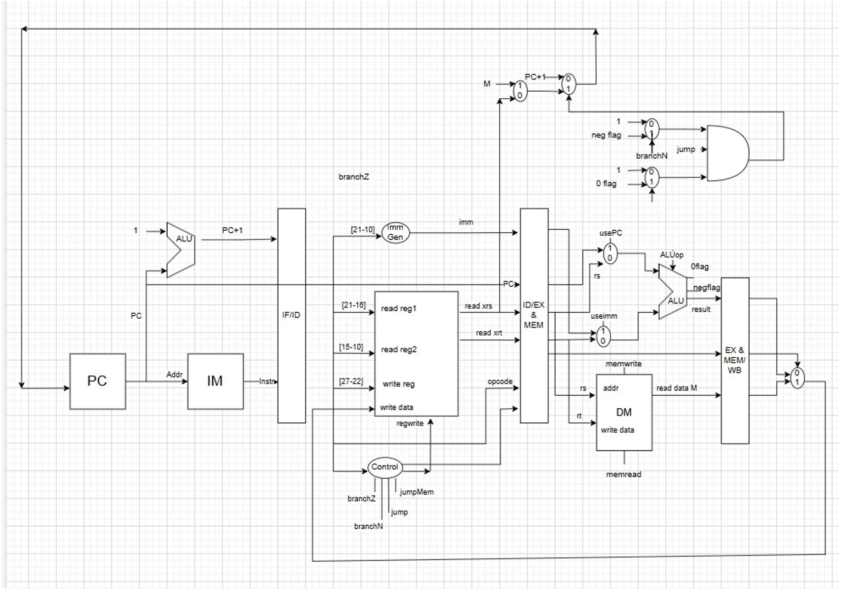Click the Imm Gen ellipse
841x590 pixels.
pos(395,233)
